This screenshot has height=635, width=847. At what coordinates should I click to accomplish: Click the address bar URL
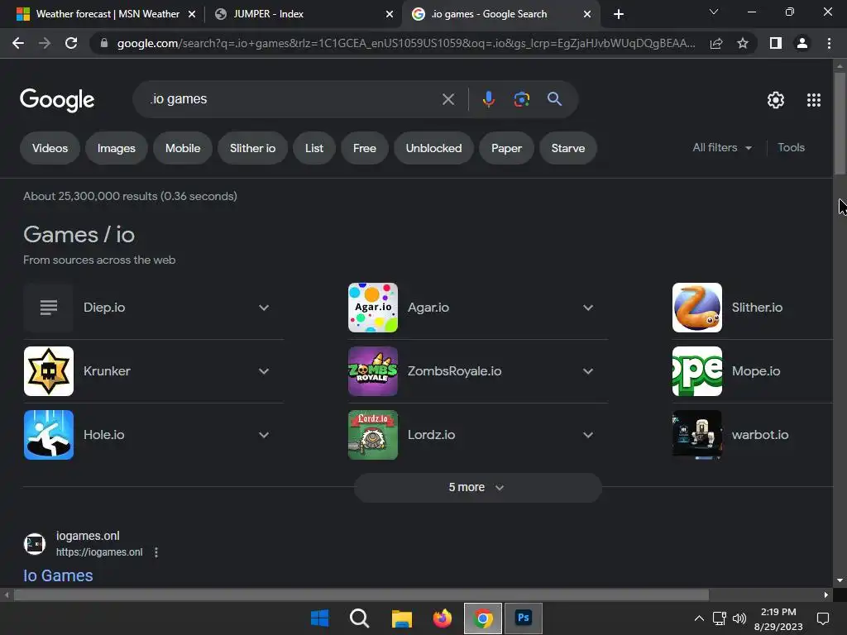point(405,43)
